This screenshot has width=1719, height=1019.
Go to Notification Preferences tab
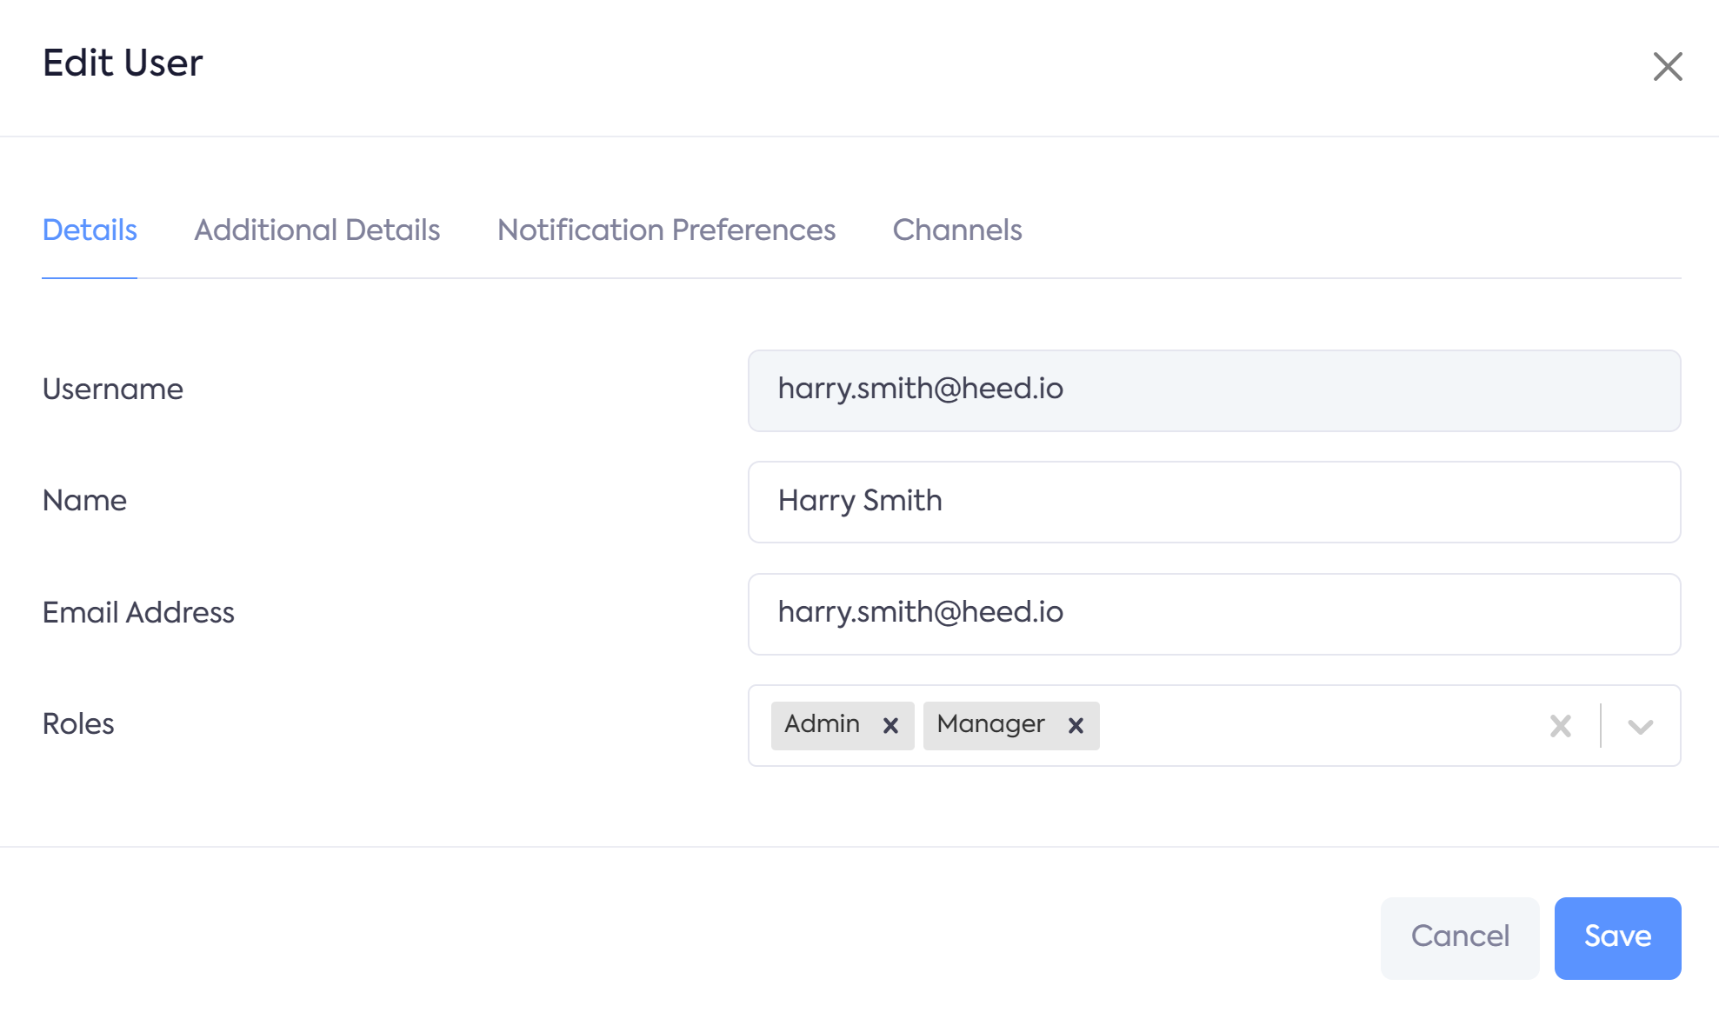666,230
